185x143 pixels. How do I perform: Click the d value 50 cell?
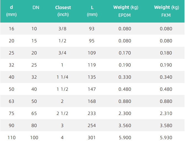click(x=12, y=89)
